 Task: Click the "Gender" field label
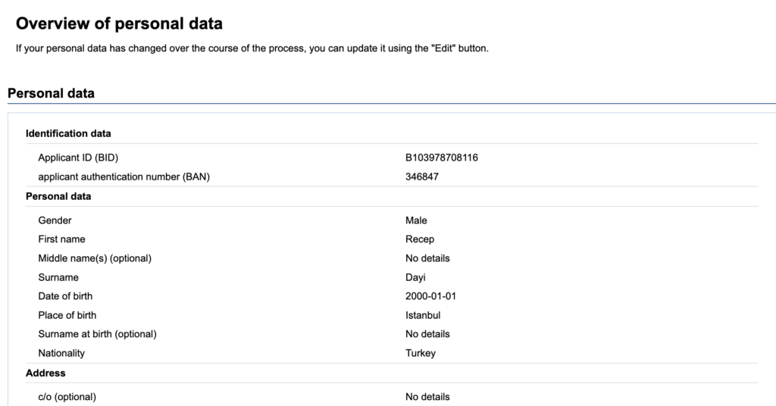click(x=55, y=220)
